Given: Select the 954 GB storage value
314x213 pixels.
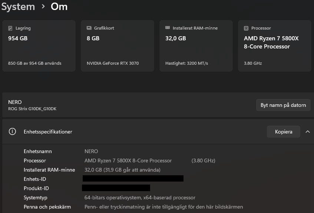Looking at the screenshot, I should point(18,38).
